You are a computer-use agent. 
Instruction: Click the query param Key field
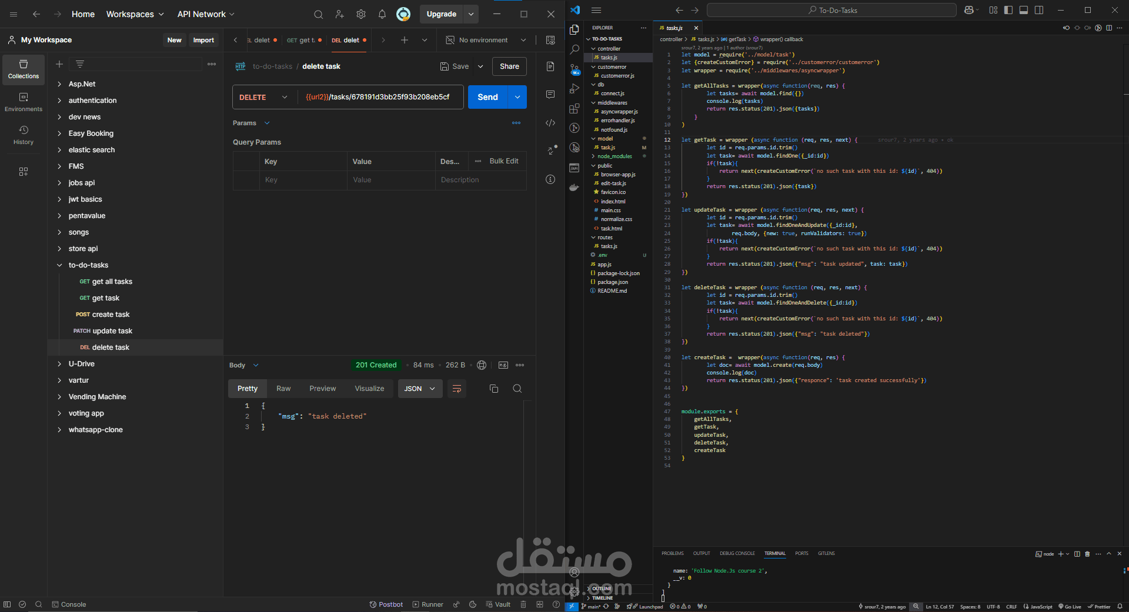click(303, 180)
